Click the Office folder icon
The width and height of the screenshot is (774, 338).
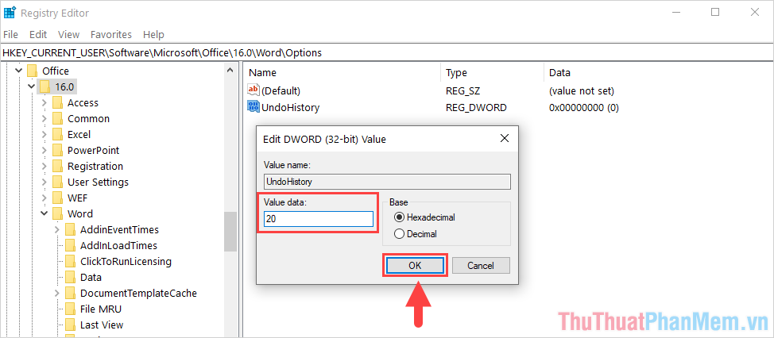33,71
